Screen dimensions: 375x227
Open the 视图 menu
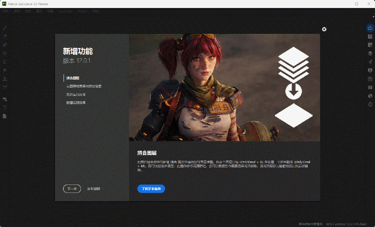(x=50, y=11)
